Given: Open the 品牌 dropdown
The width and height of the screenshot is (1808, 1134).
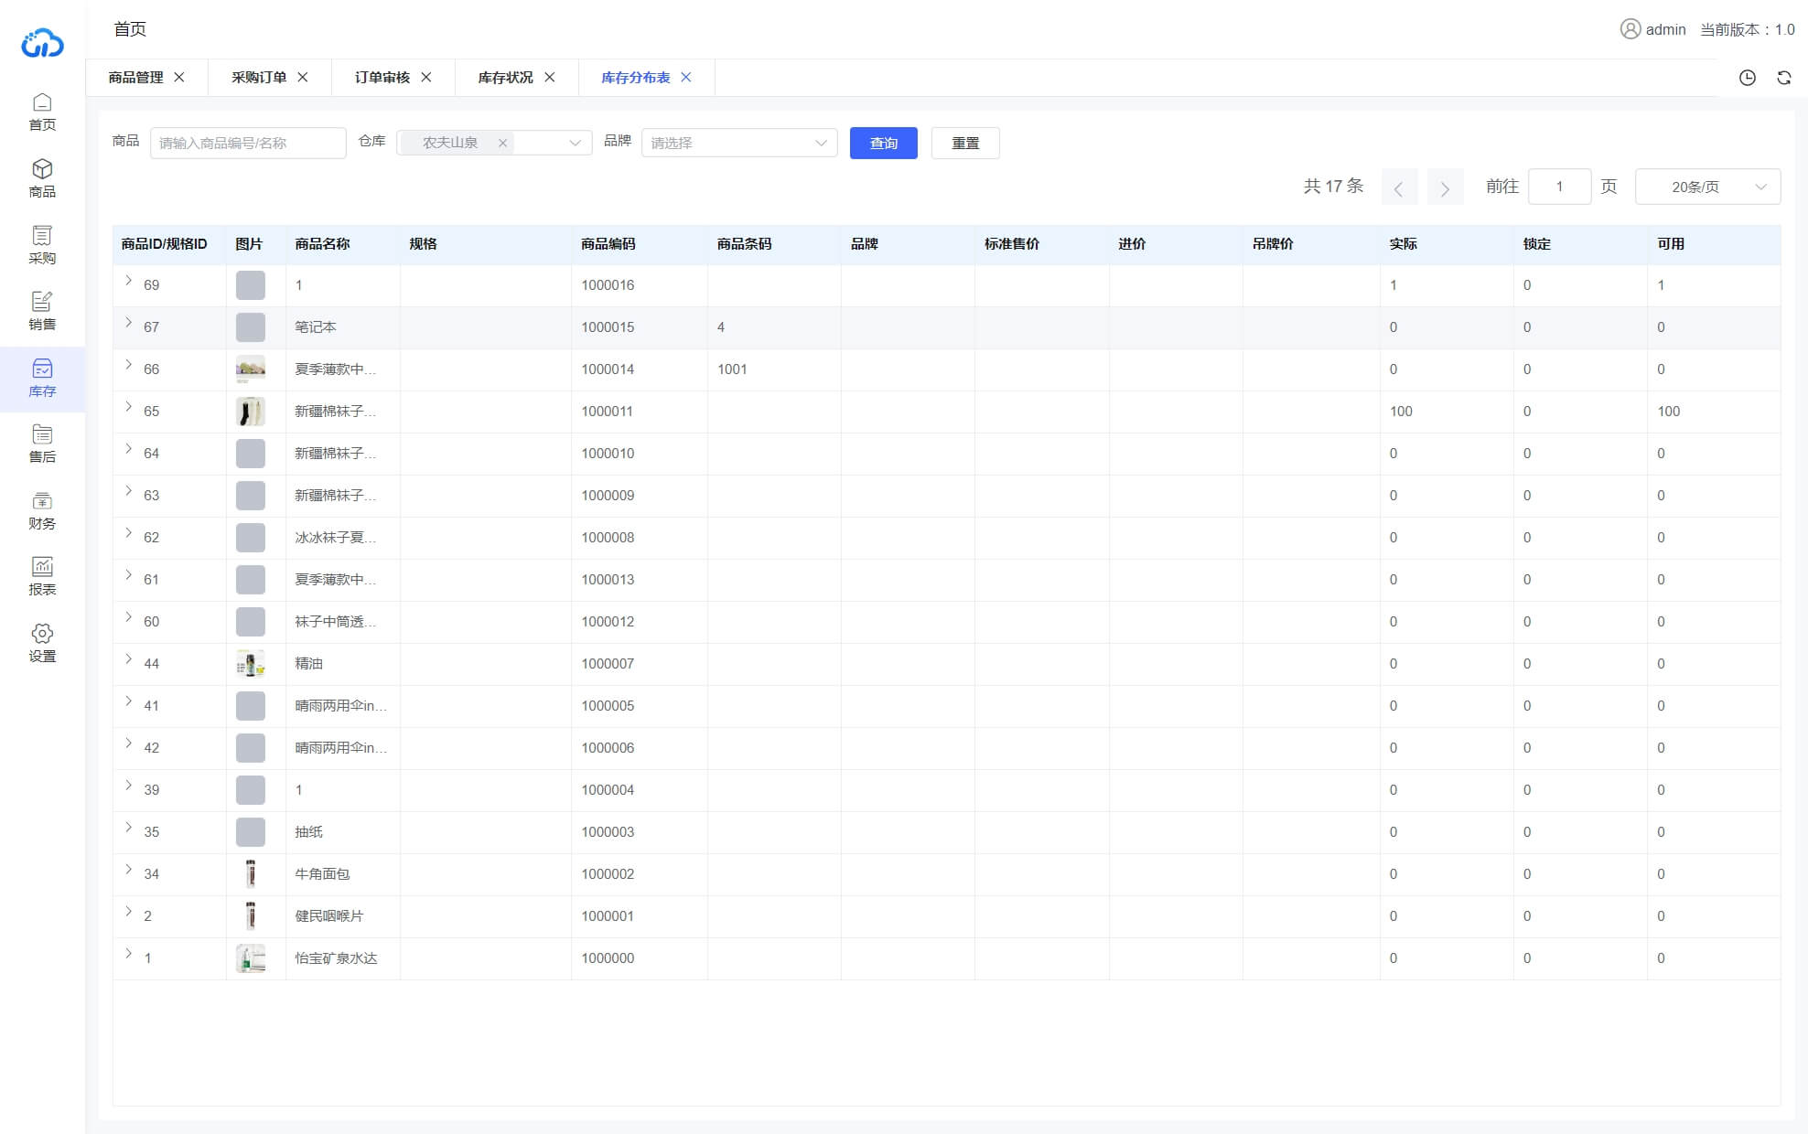Looking at the screenshot, I should tap(739, 143).
